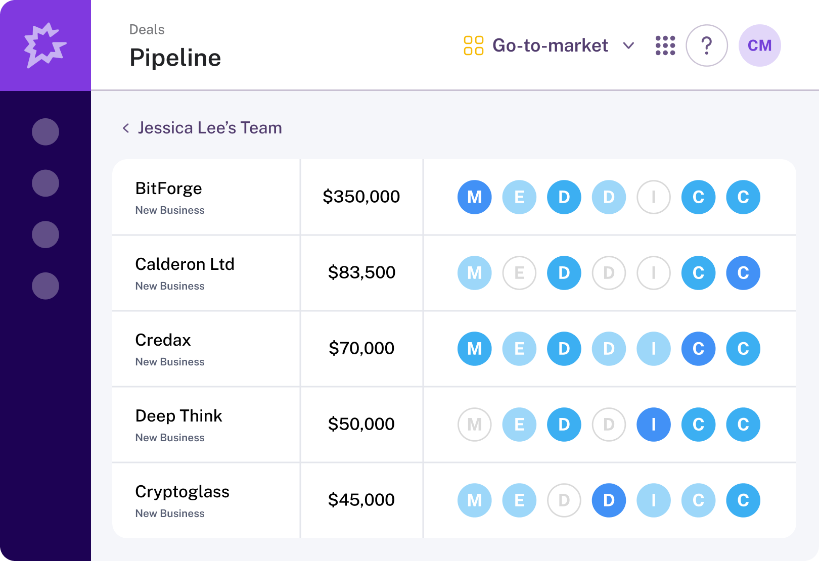Click the starburst logo icon
Screen dimensions: 819x561
pyautogui.click(x=45, y=45)
